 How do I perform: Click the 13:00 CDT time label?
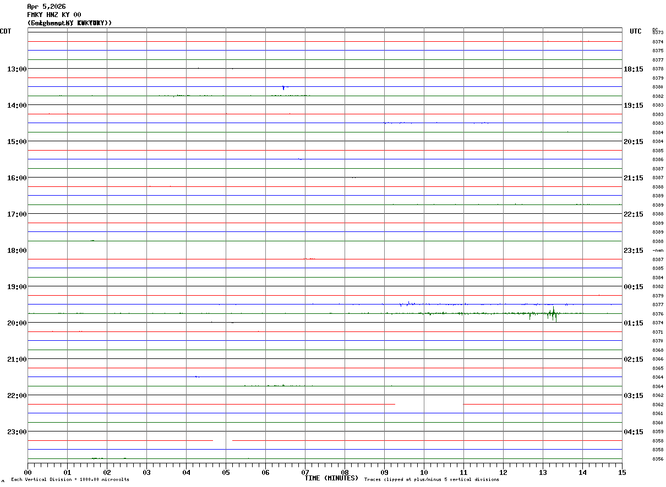(x=17, y=69)
